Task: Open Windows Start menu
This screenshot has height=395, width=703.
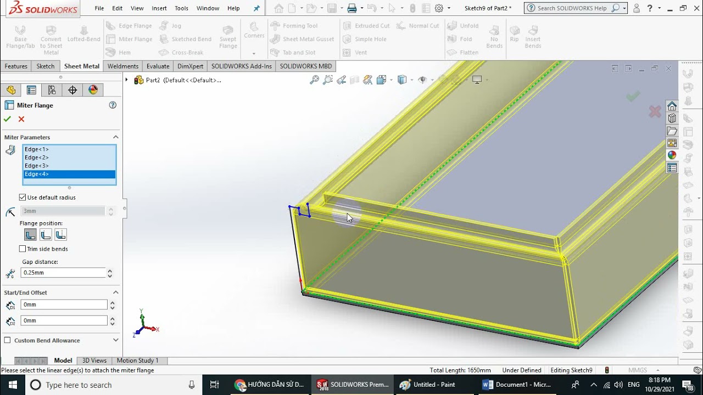Action: point(12,385)
